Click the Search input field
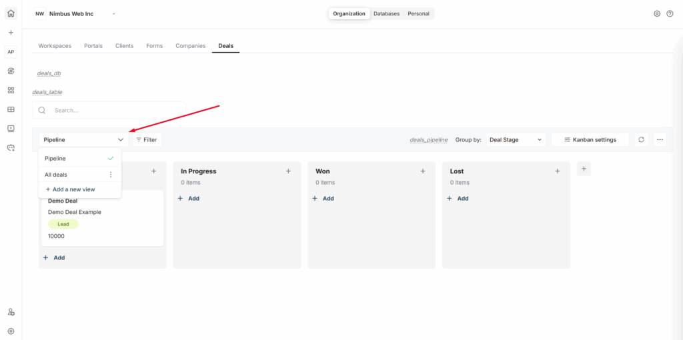The height and width of the screenshot is (340, 683). click(113, 111)
